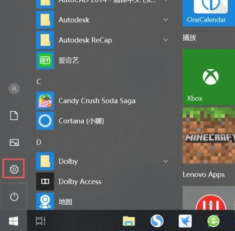The height and width of the screenshot is (231, 235).
Task: Open the OneCalendar tile
Action: (x=209, y=13)
